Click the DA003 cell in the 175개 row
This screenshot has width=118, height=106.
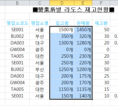pyautogui.click(x=17, y=76)
